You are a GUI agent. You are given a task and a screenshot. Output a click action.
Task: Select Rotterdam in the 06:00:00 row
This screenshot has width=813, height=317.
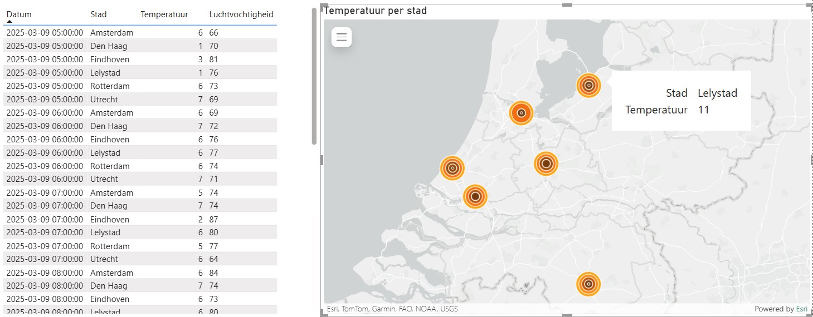[x=110, y=166]
